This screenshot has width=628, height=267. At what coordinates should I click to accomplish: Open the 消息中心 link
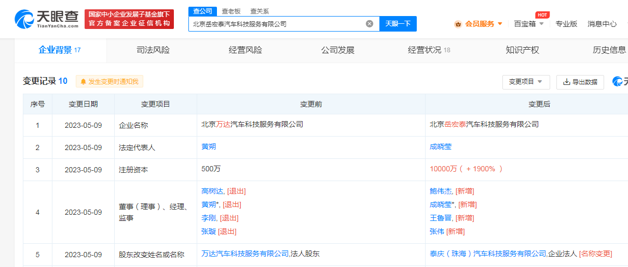(602, 24)
